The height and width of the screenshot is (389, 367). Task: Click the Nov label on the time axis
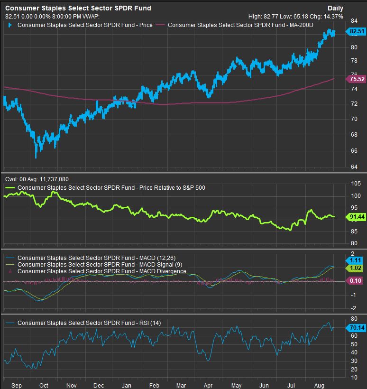pyautogui.click(x=72, y=386)
